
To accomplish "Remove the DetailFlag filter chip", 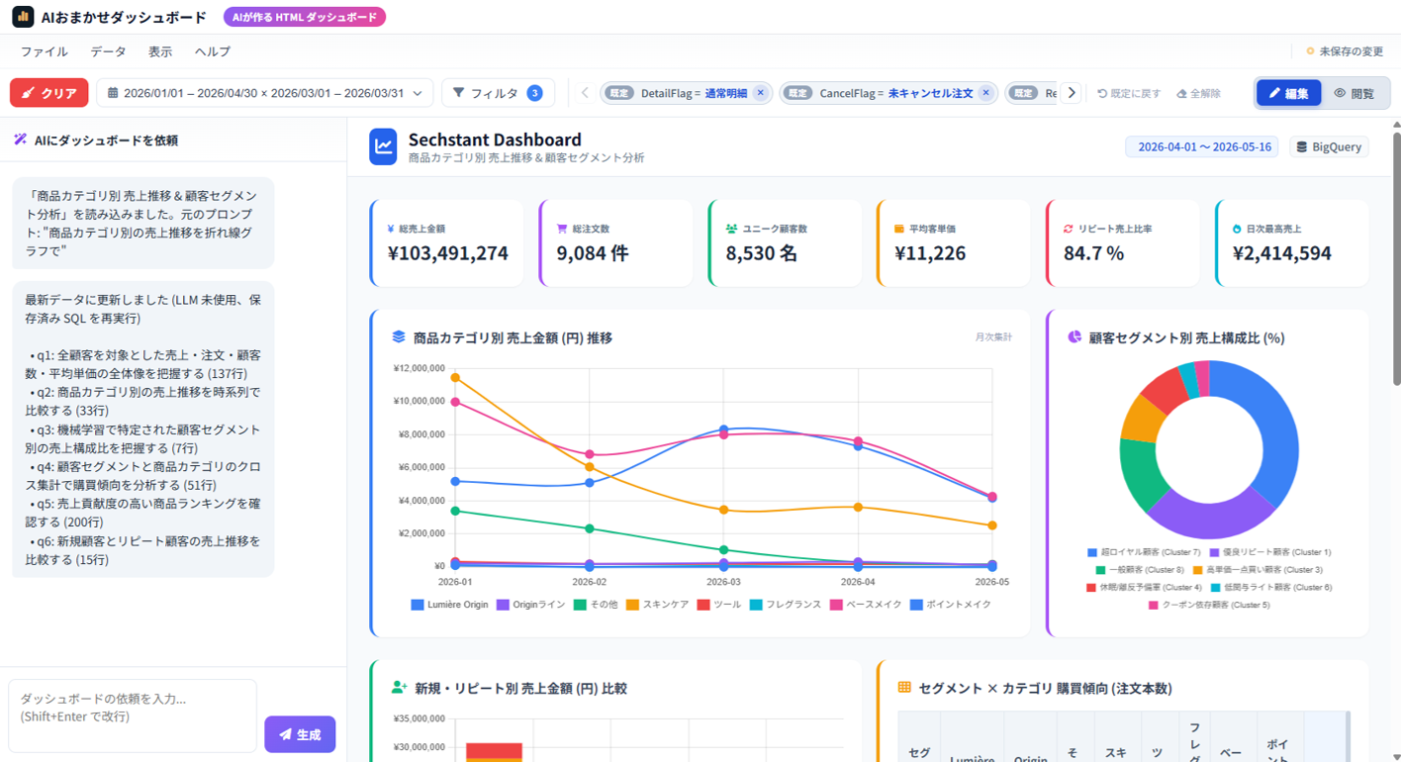I will click(x=760, y=93).
